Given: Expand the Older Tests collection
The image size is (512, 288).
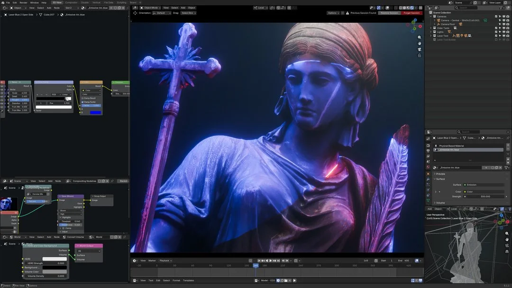Looking at the screenshot, I should pos(431,28).
